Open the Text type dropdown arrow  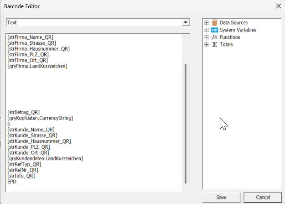(186, 22)
